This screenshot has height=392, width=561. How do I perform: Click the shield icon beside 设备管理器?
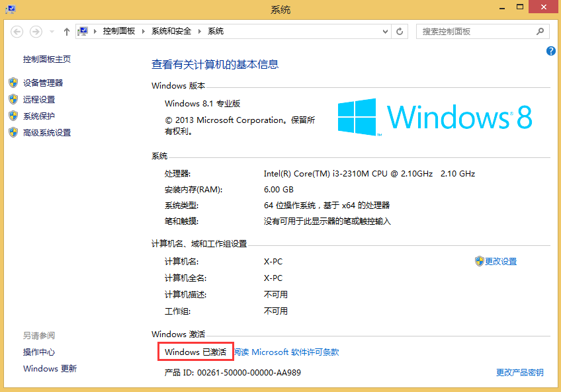coord(13,83)
